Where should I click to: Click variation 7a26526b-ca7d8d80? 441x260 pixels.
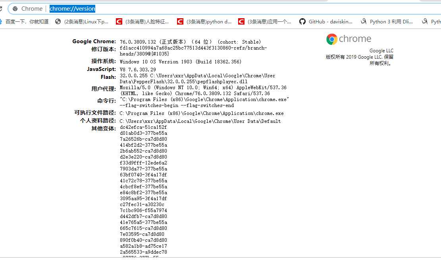pos(143,139)
